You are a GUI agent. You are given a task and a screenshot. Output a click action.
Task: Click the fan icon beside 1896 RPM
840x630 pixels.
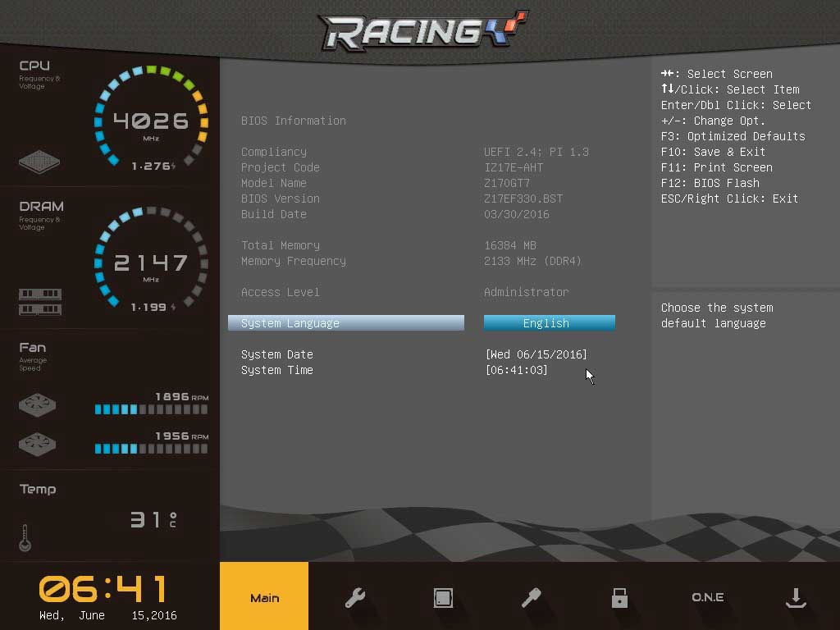tap(38, 405)
